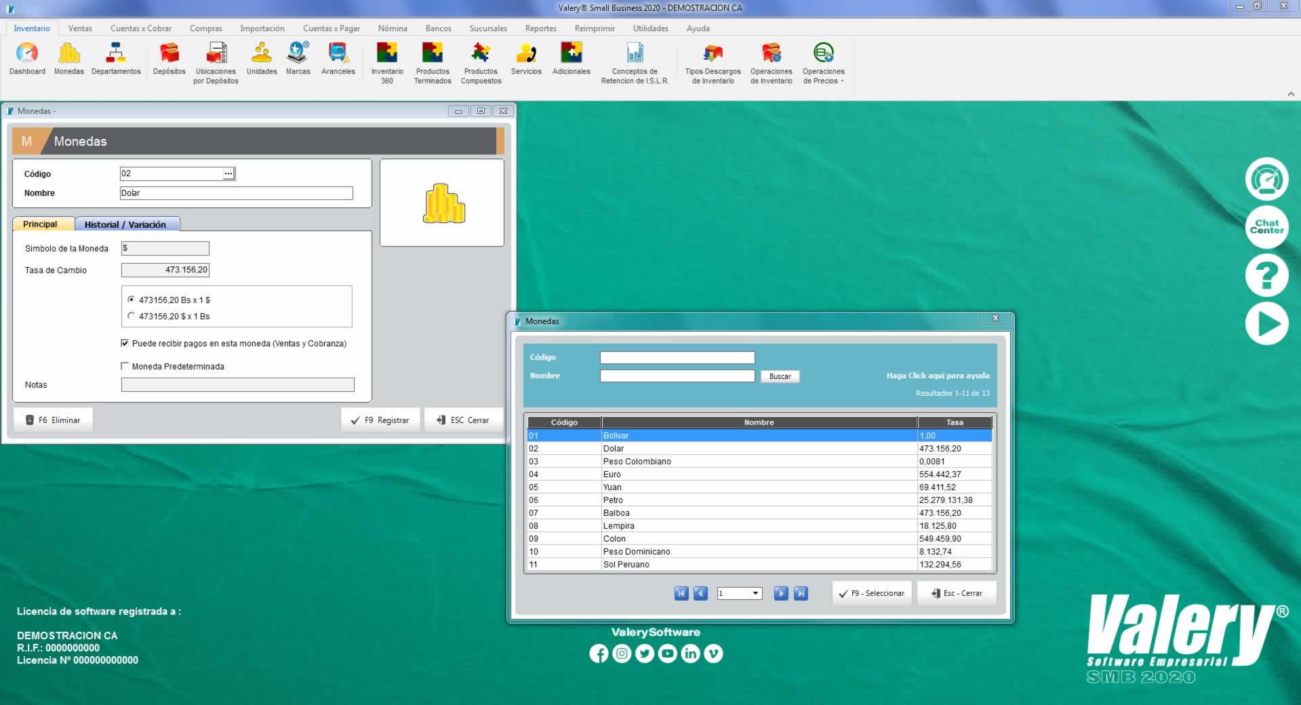
Task: Go to the next results page
Action: (781, 593)
